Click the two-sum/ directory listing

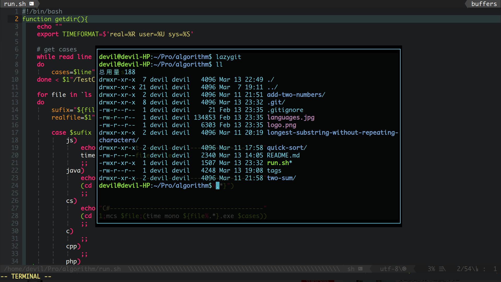[x=281, y=178]
